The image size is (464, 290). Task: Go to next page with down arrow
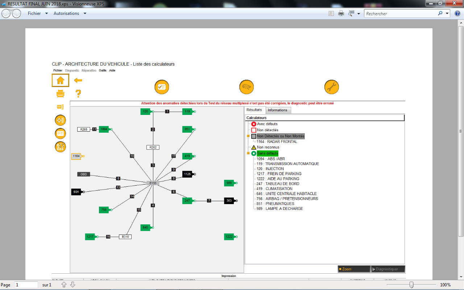[72, 285]
